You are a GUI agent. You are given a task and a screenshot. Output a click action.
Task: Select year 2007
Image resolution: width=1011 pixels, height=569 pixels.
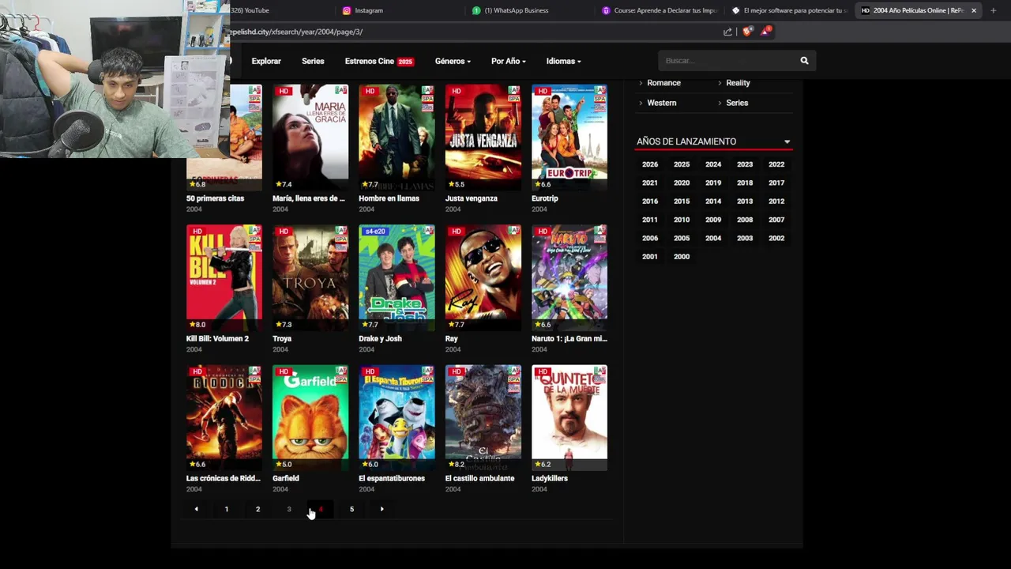[x=776, y=220]
